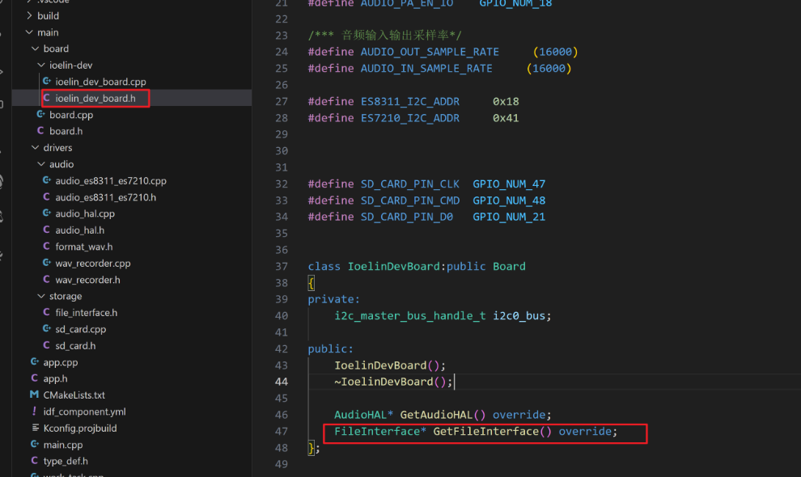
Task: Click the C icon beside audio_hal.h
Action: 46,230
